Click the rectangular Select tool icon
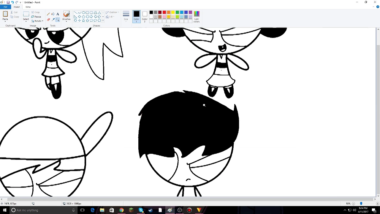 click(x=26, y=14)
